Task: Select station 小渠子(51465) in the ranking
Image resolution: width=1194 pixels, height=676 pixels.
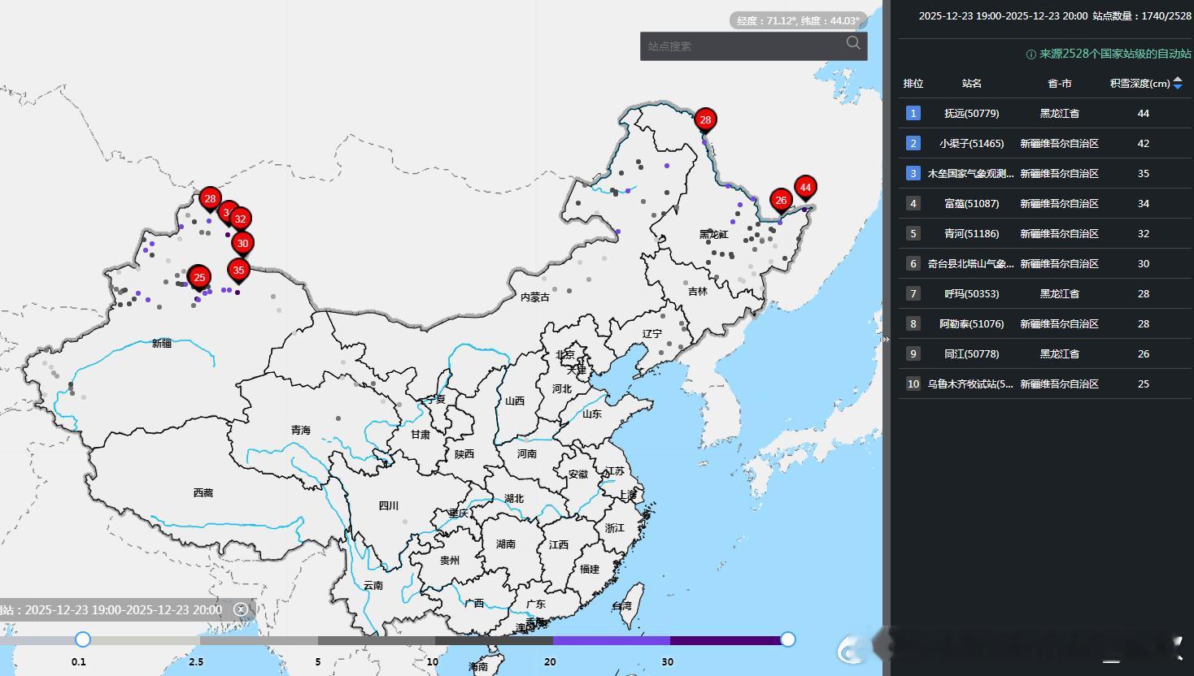Action: tap(972, 144)
